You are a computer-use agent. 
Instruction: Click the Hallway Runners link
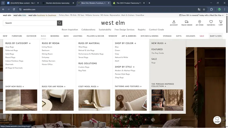pos(48,61)
